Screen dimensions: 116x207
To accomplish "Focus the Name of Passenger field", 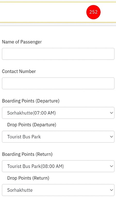I will pyautogui.click(x=58, y=54).
